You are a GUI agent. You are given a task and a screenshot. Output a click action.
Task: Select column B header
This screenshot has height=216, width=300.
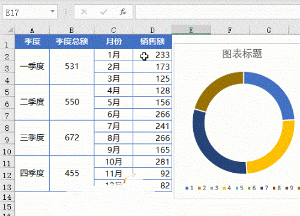pos(71,30)
